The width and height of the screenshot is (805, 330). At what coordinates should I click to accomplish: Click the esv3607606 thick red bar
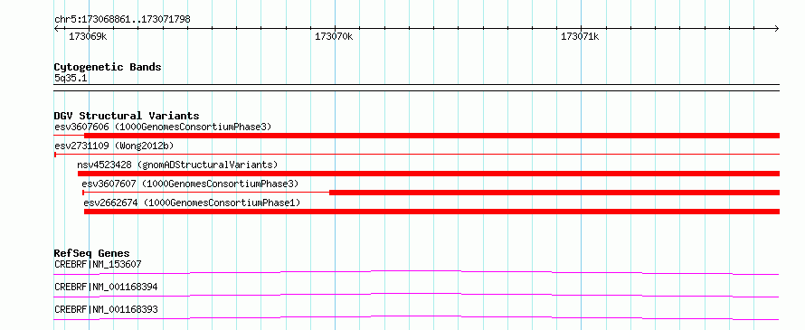[x=431, y=136]
